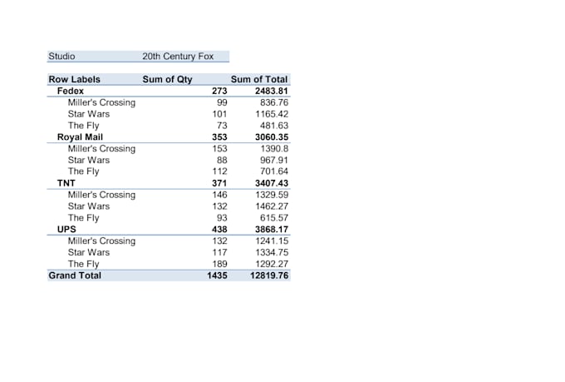Select the Fedex quantity 273

point(219,91)
